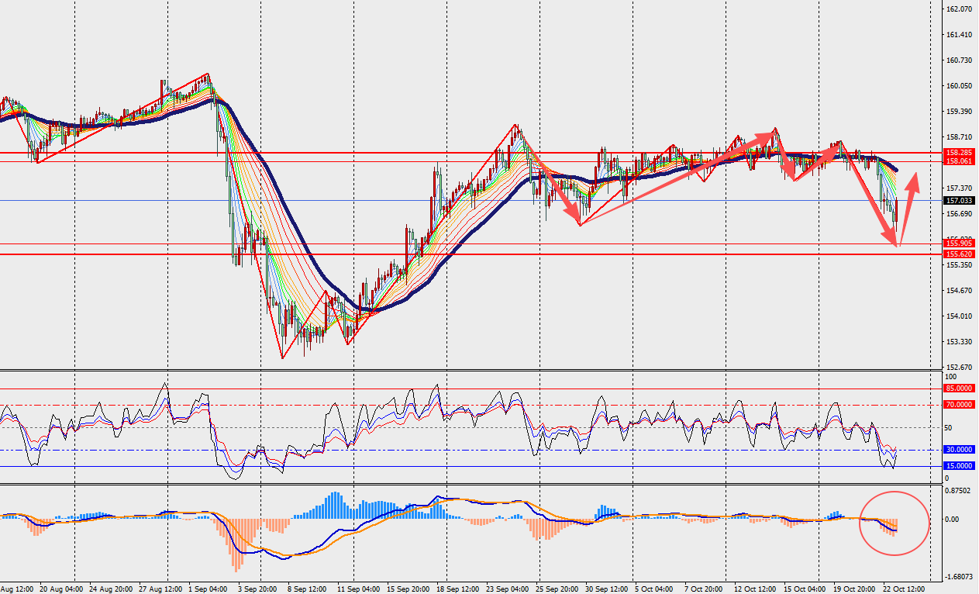979x594 pixels.
Task: Select the red 158.061 price level label
Action: (x=959, y=161)
